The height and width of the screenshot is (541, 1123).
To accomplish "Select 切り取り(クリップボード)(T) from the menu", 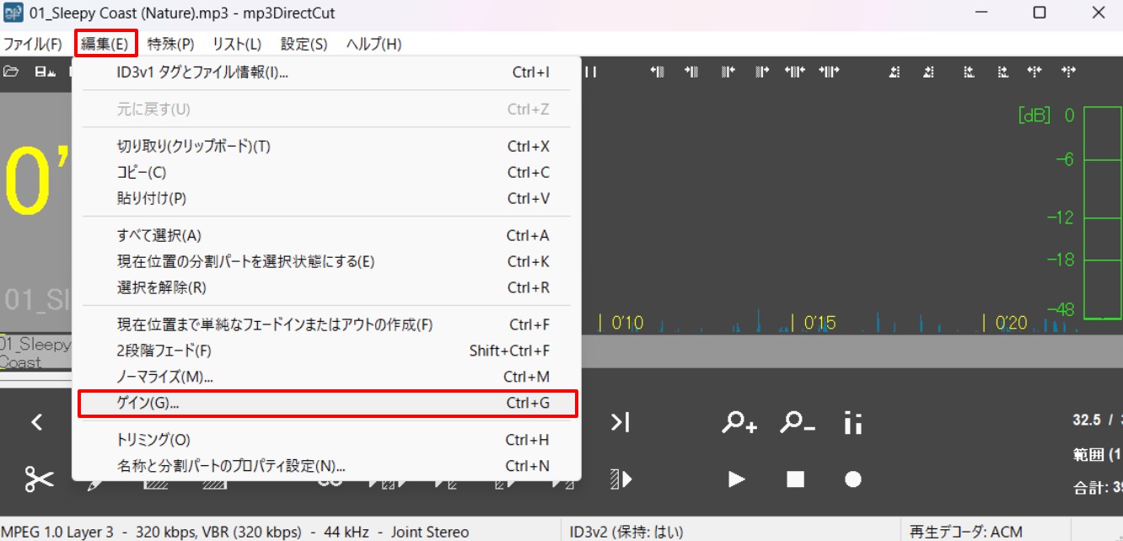I will [326, 146].
